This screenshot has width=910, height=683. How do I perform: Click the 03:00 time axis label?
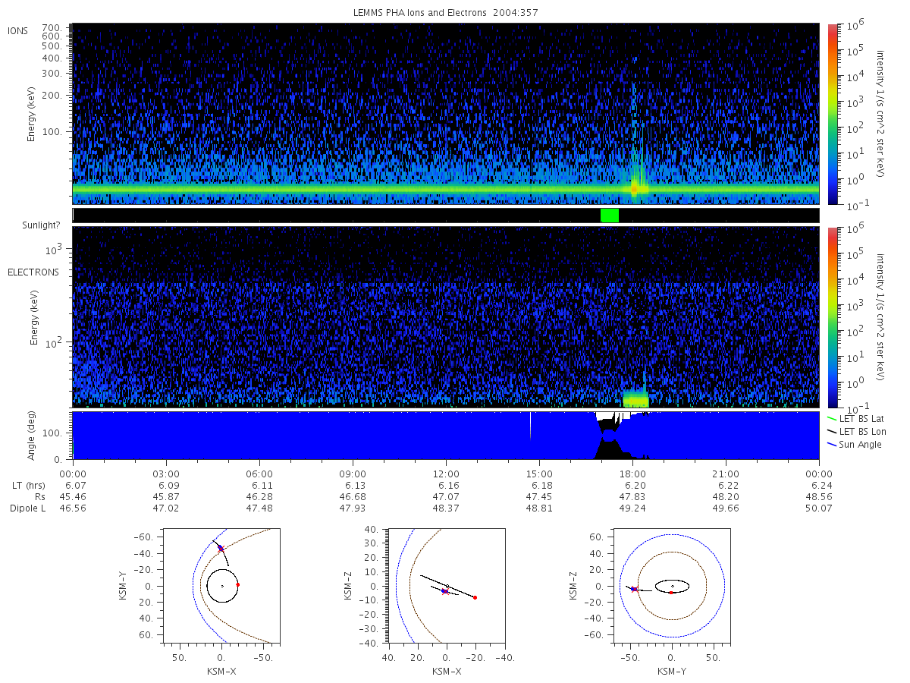166,473
